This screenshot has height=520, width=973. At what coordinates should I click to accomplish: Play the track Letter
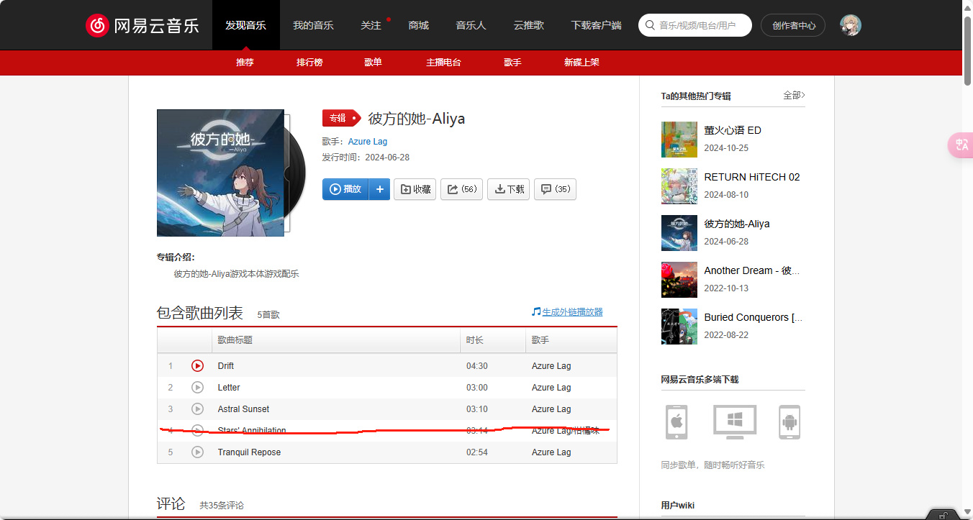(197, 387)
